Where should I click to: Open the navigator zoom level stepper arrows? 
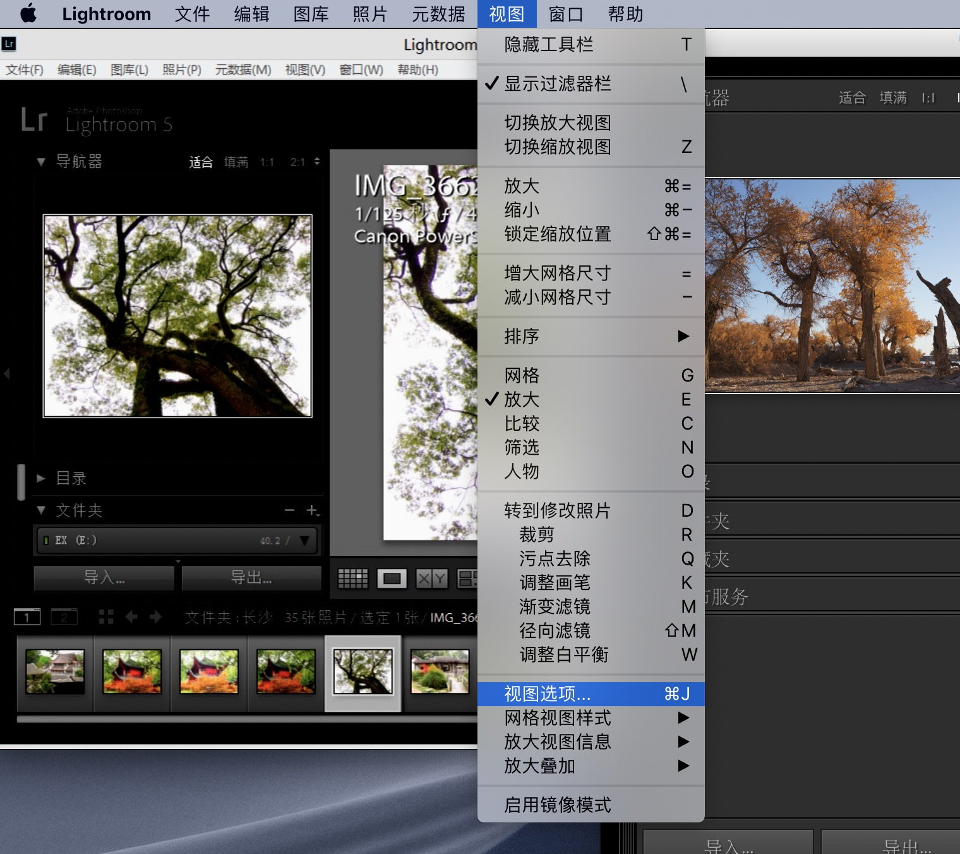[x=316, y=162]
